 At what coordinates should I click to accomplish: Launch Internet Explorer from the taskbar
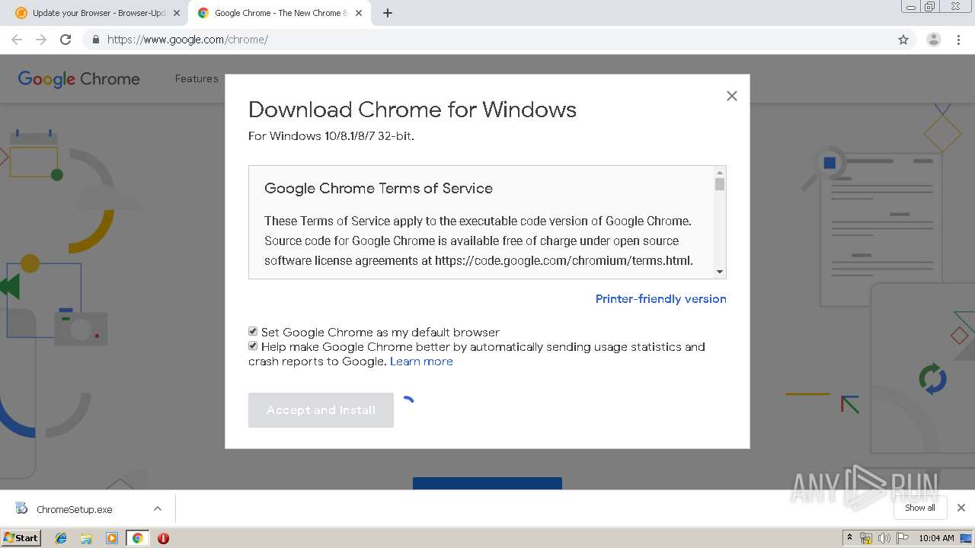(61, 538)
